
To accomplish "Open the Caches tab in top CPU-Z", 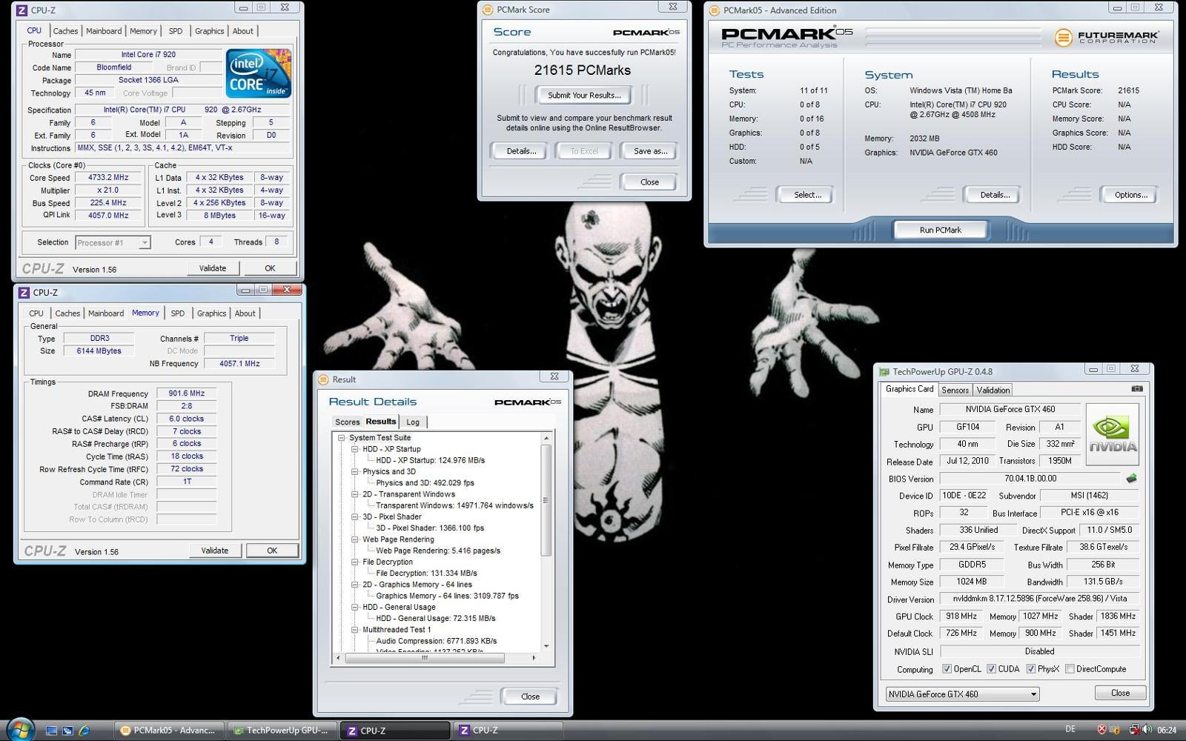I will coord(65,31).
